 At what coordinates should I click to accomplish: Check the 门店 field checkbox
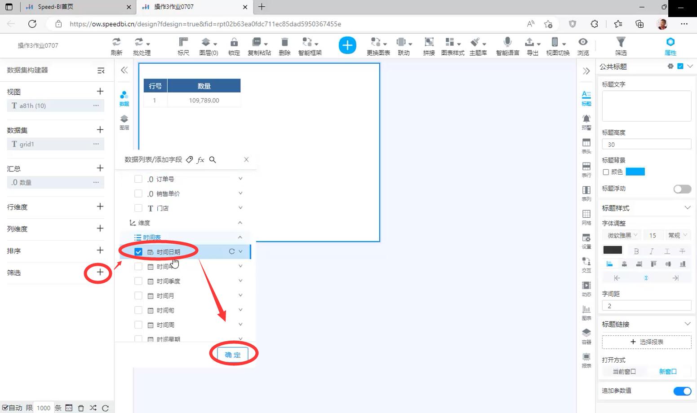pyautogui.click(x=138, y=208)
